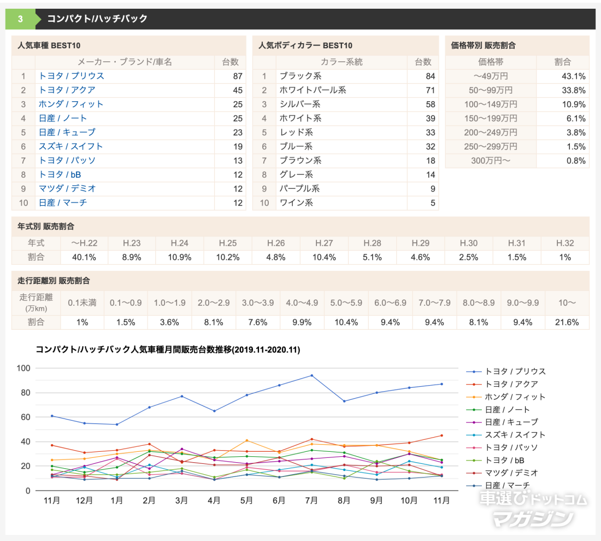Open the ホンダ / フィット link
601x541 pixels.
(x=71, y=104)
